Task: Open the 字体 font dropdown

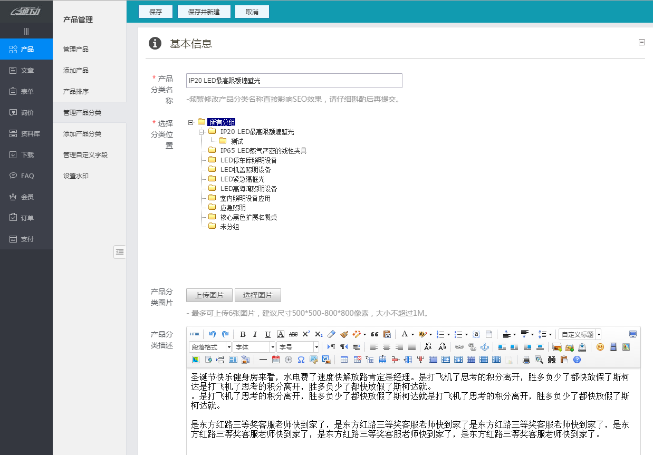Action: point(253,346)
